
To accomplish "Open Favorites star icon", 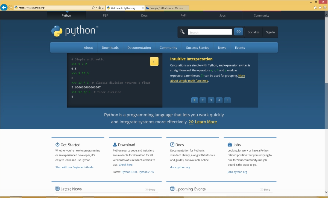I will pos(320,8).
